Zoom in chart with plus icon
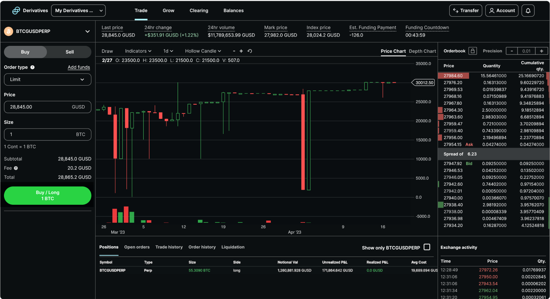Viewport: 550px width, 299px height. (241, 51)
